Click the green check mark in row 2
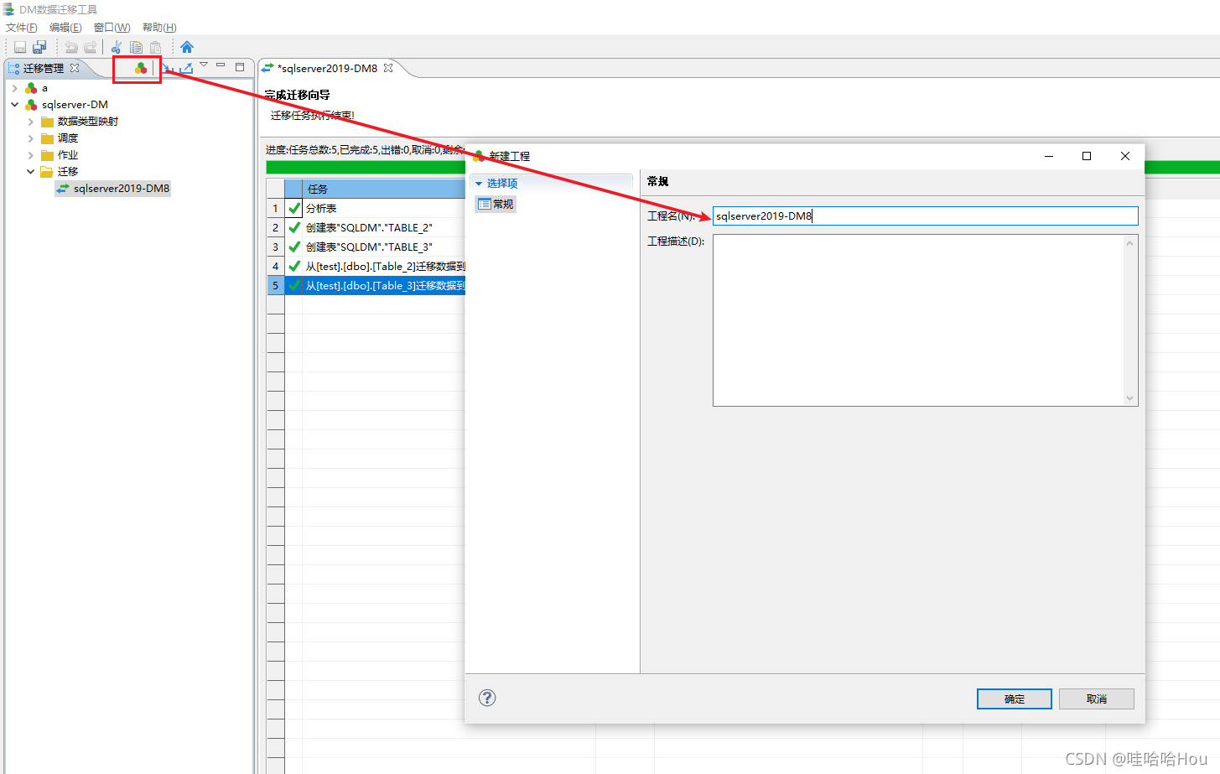 (294, 227)
